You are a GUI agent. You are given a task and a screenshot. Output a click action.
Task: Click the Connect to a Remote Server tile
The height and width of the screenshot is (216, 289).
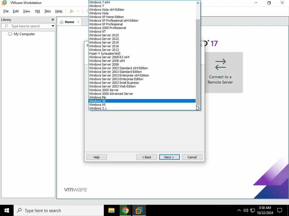(x=224, y=73)
